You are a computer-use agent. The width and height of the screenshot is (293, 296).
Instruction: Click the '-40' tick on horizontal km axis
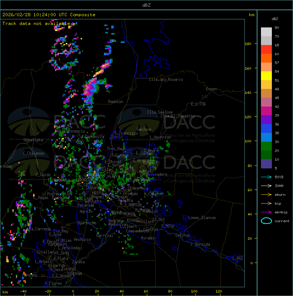click(23, 291)
